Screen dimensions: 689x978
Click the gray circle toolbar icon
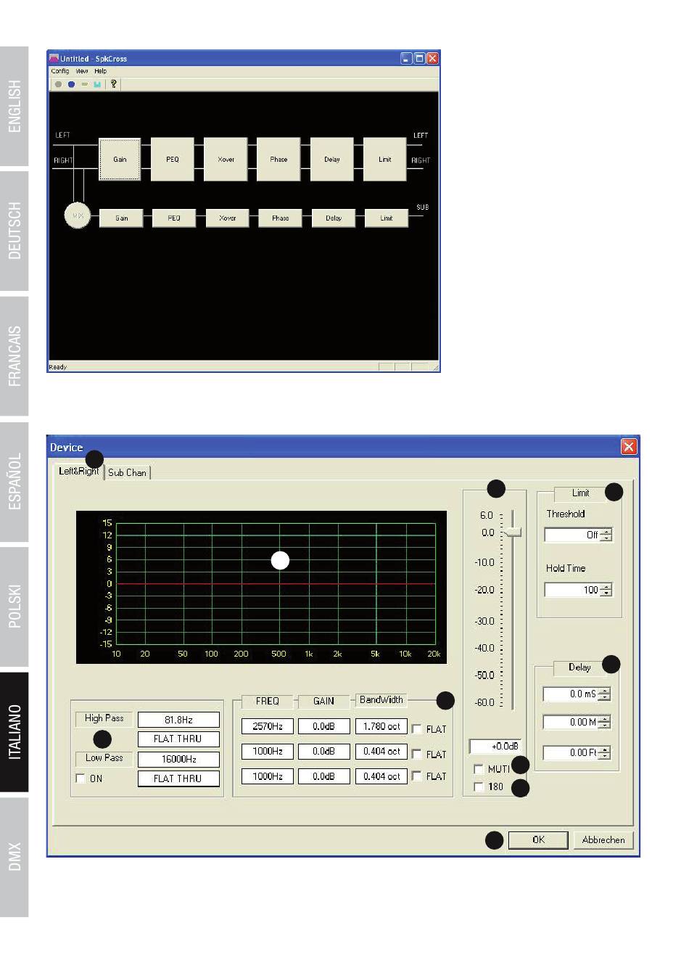point(59,84)
